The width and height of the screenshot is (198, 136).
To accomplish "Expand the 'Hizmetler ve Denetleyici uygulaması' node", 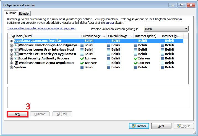I will (11, 54).
